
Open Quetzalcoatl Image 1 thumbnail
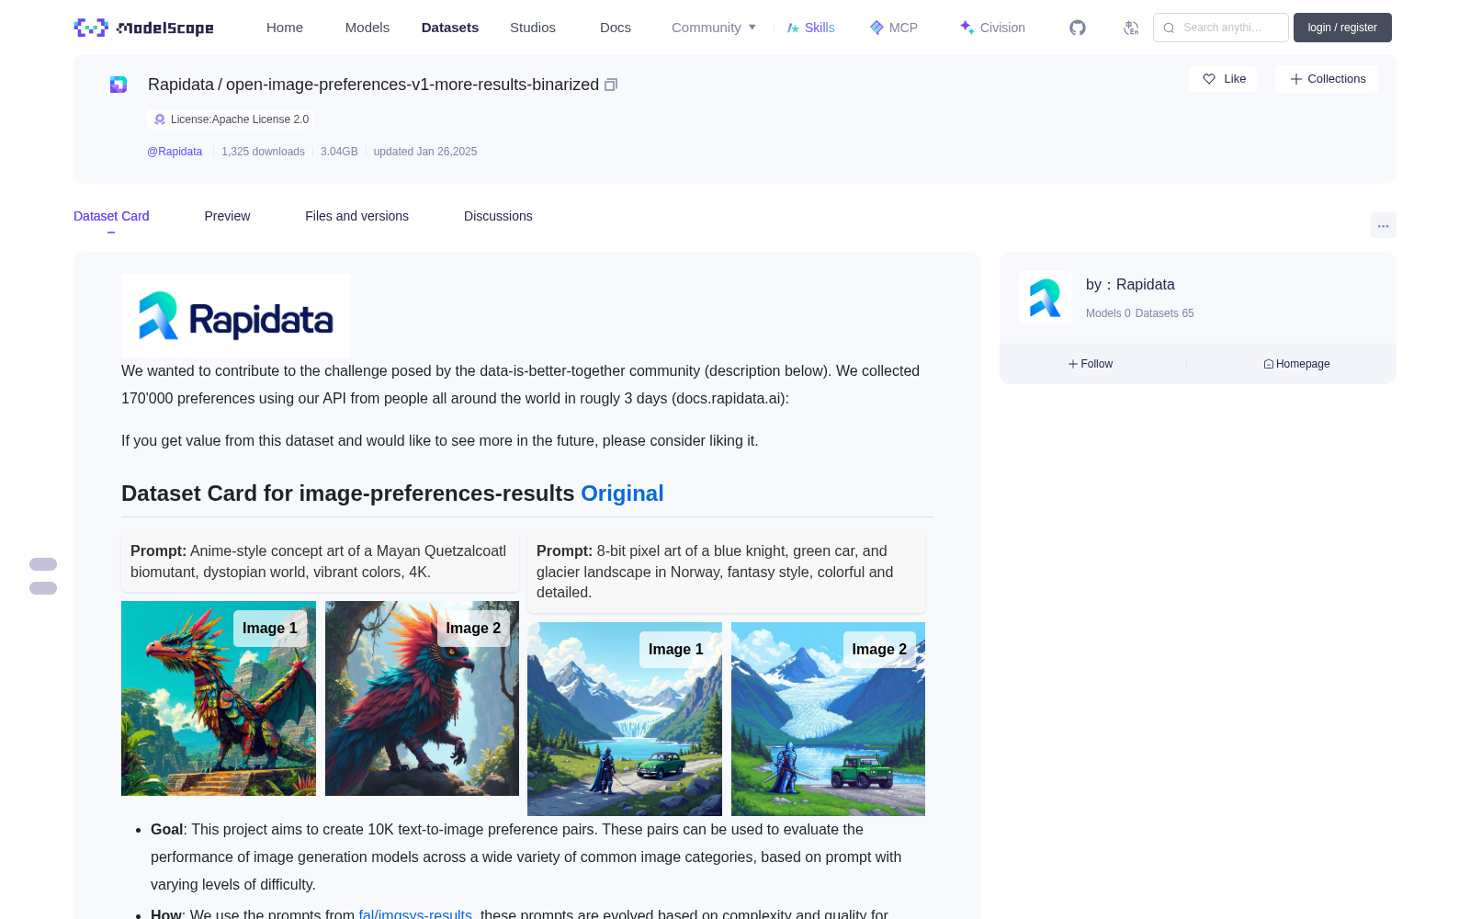click(219, 698)
